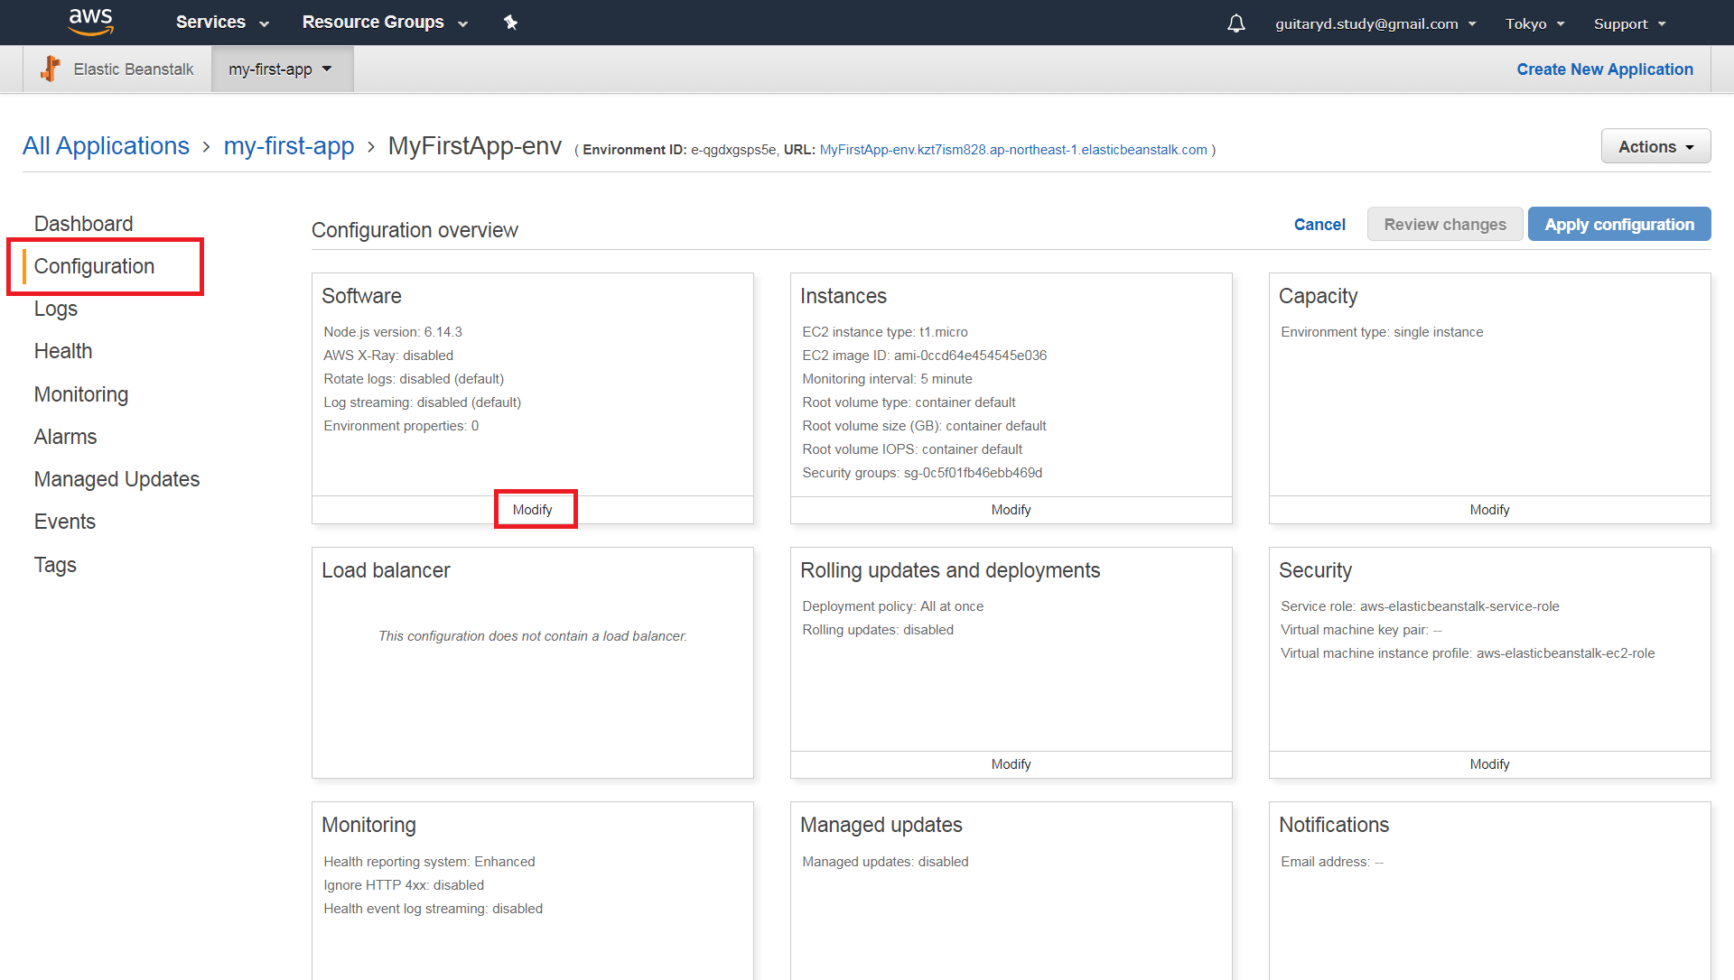Click Root volume IOPS: container default text
Screen dimensions: 1734x980
(x=912, y=449)
